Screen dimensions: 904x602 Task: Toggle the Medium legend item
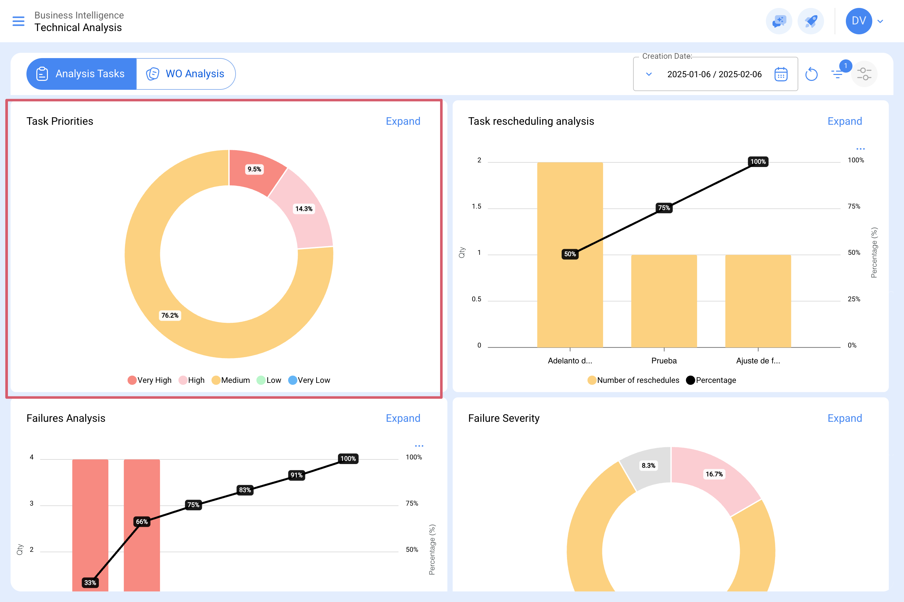tap(231, 380)
